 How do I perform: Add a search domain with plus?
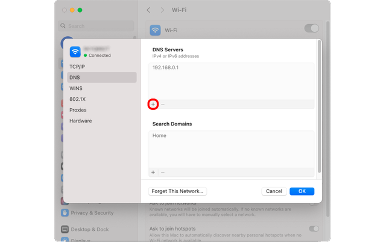click(153, 172)
